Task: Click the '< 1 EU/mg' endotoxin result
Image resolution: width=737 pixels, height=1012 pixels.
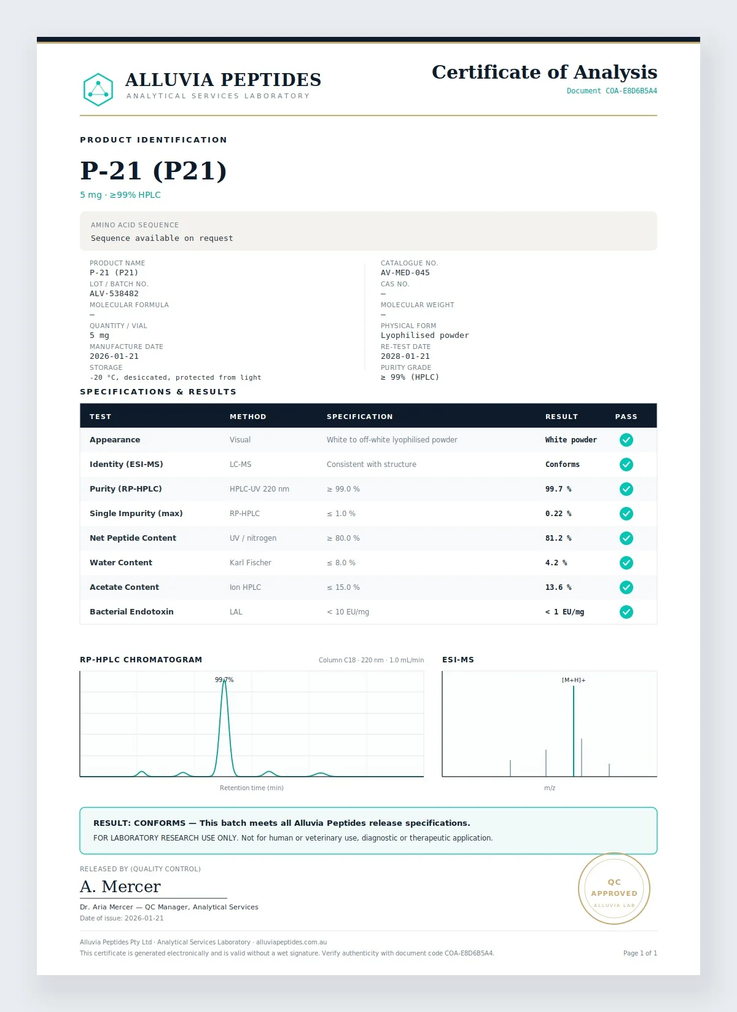Action: 565,612
